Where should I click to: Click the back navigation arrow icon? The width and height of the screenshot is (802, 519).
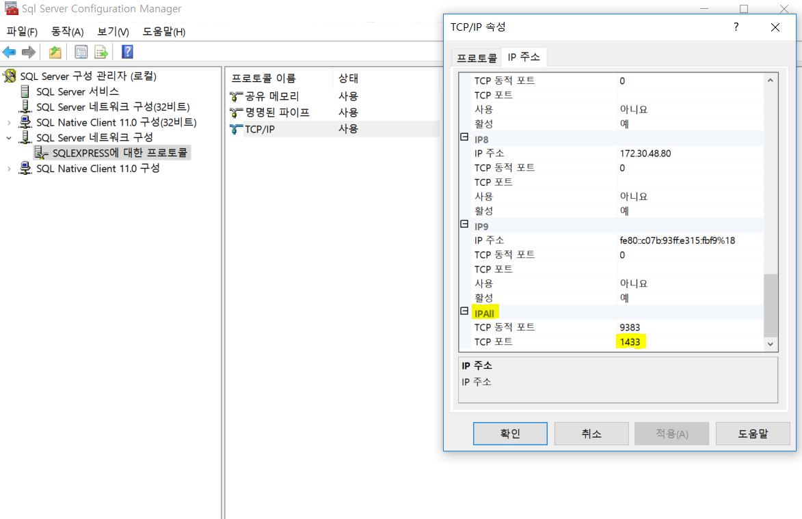(8, 51)
